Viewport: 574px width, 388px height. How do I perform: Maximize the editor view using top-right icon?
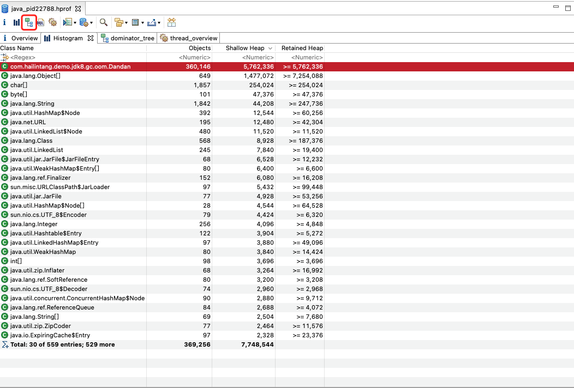568,7
